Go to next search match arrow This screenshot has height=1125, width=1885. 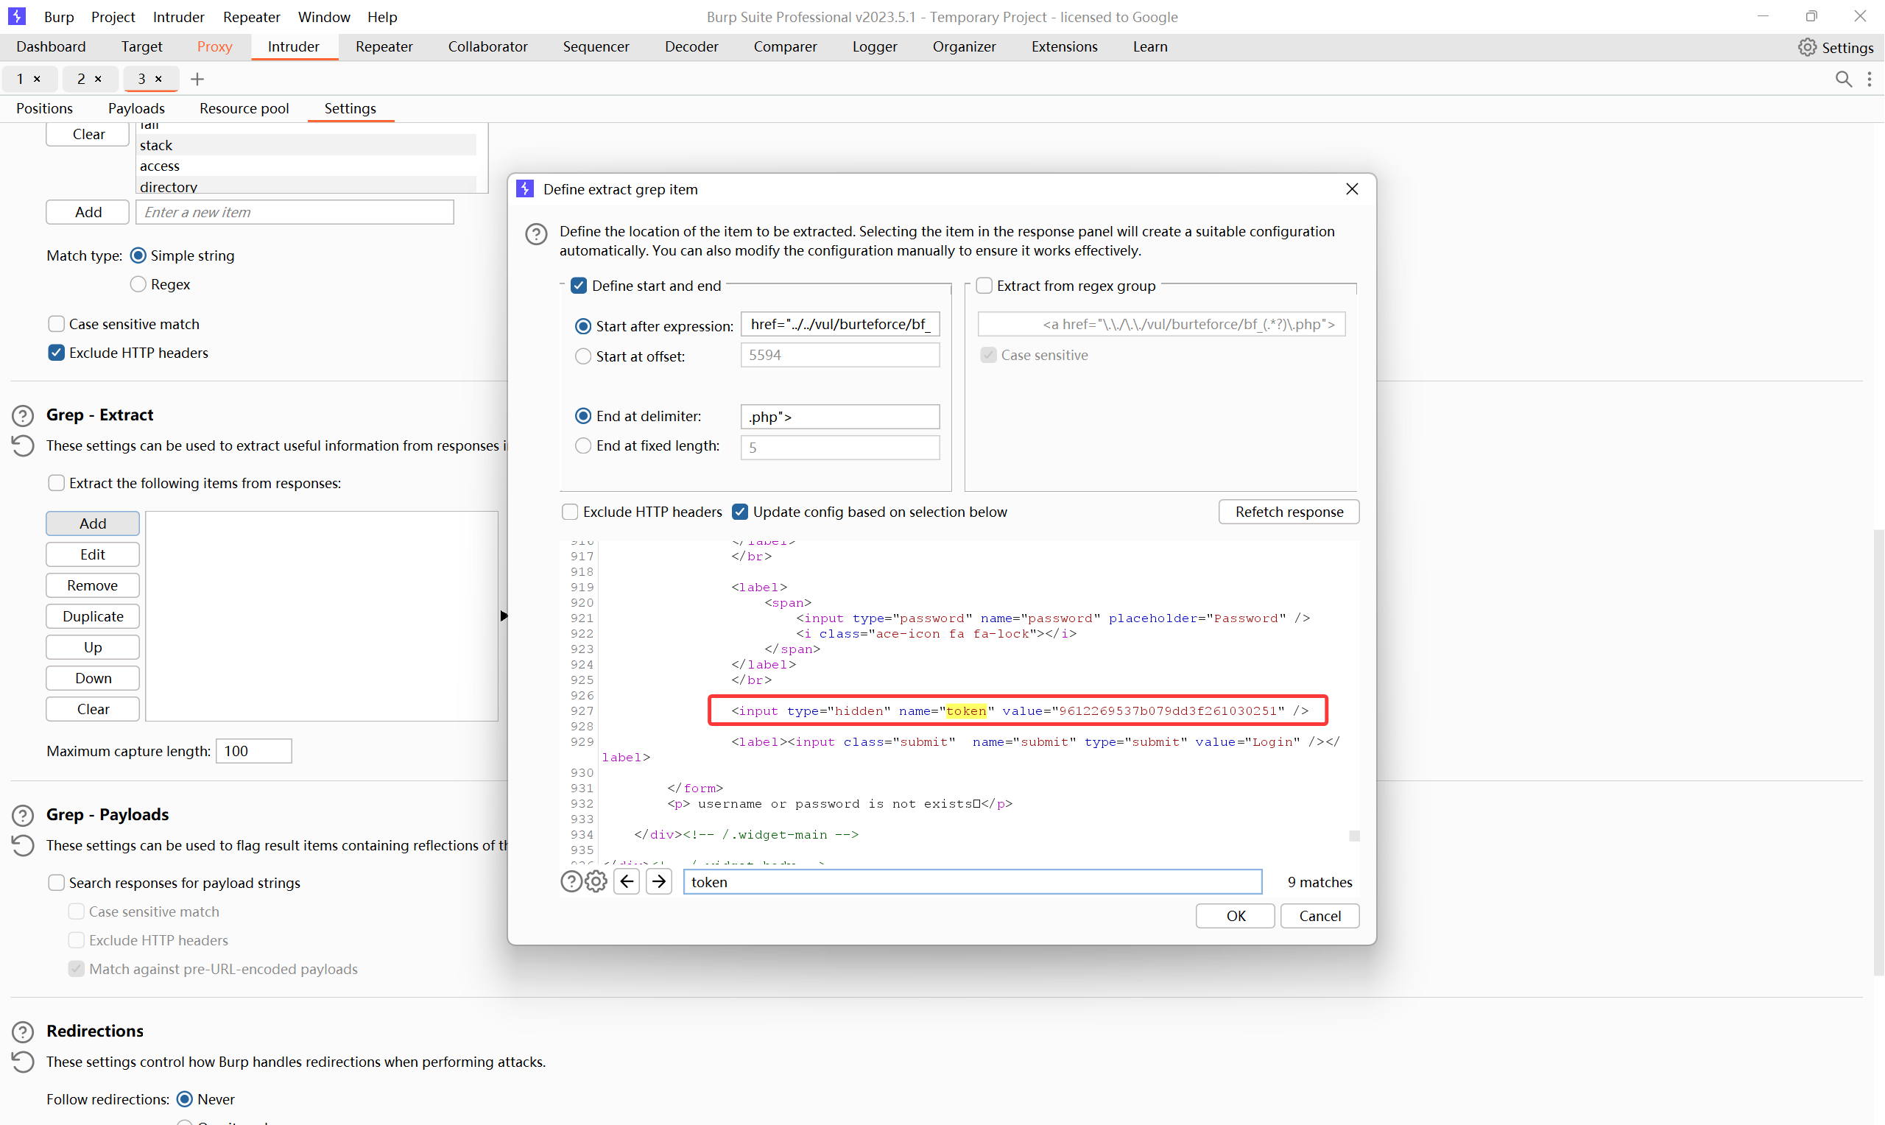pos(660,881)
